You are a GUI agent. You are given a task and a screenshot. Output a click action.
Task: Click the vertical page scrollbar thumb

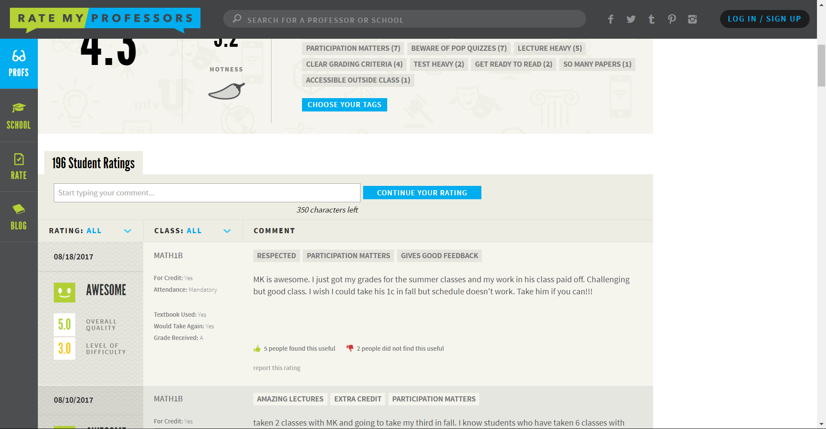click(821, 65)
